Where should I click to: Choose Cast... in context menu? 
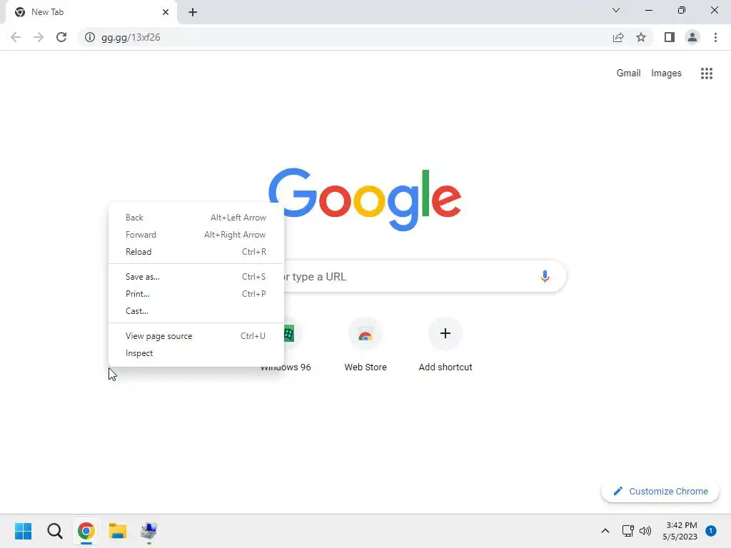[196, 311]
